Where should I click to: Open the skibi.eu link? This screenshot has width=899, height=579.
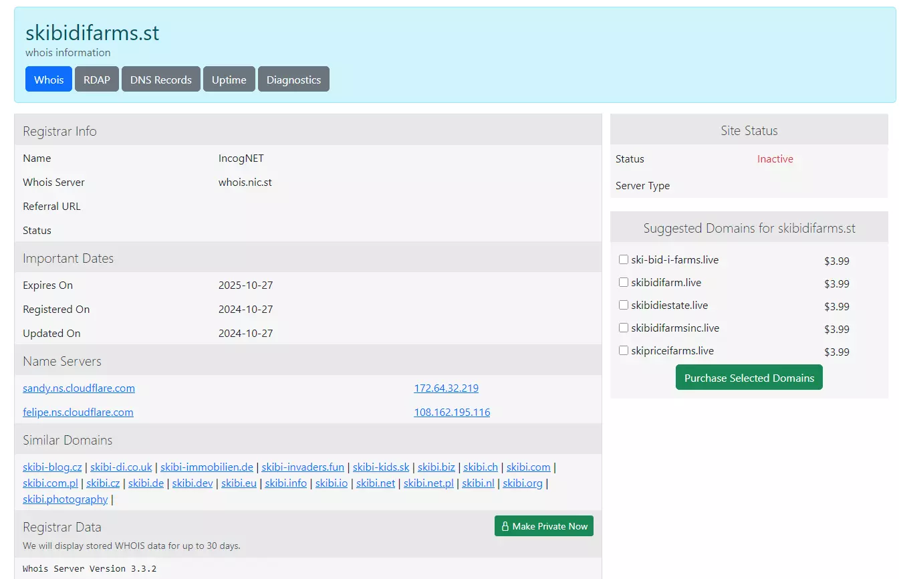coord(239,483)
